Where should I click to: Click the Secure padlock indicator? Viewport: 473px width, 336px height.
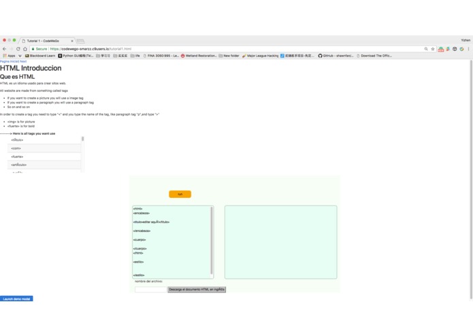pyautogui.click(x=39, y=49)
